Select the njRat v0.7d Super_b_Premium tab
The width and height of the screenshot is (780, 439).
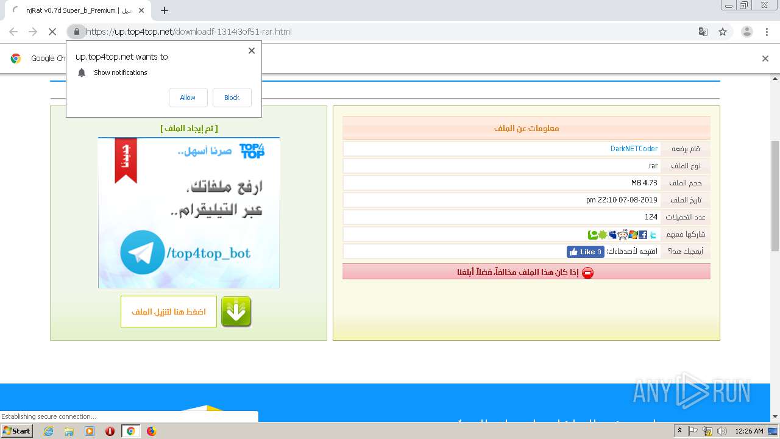pos(78,11)
